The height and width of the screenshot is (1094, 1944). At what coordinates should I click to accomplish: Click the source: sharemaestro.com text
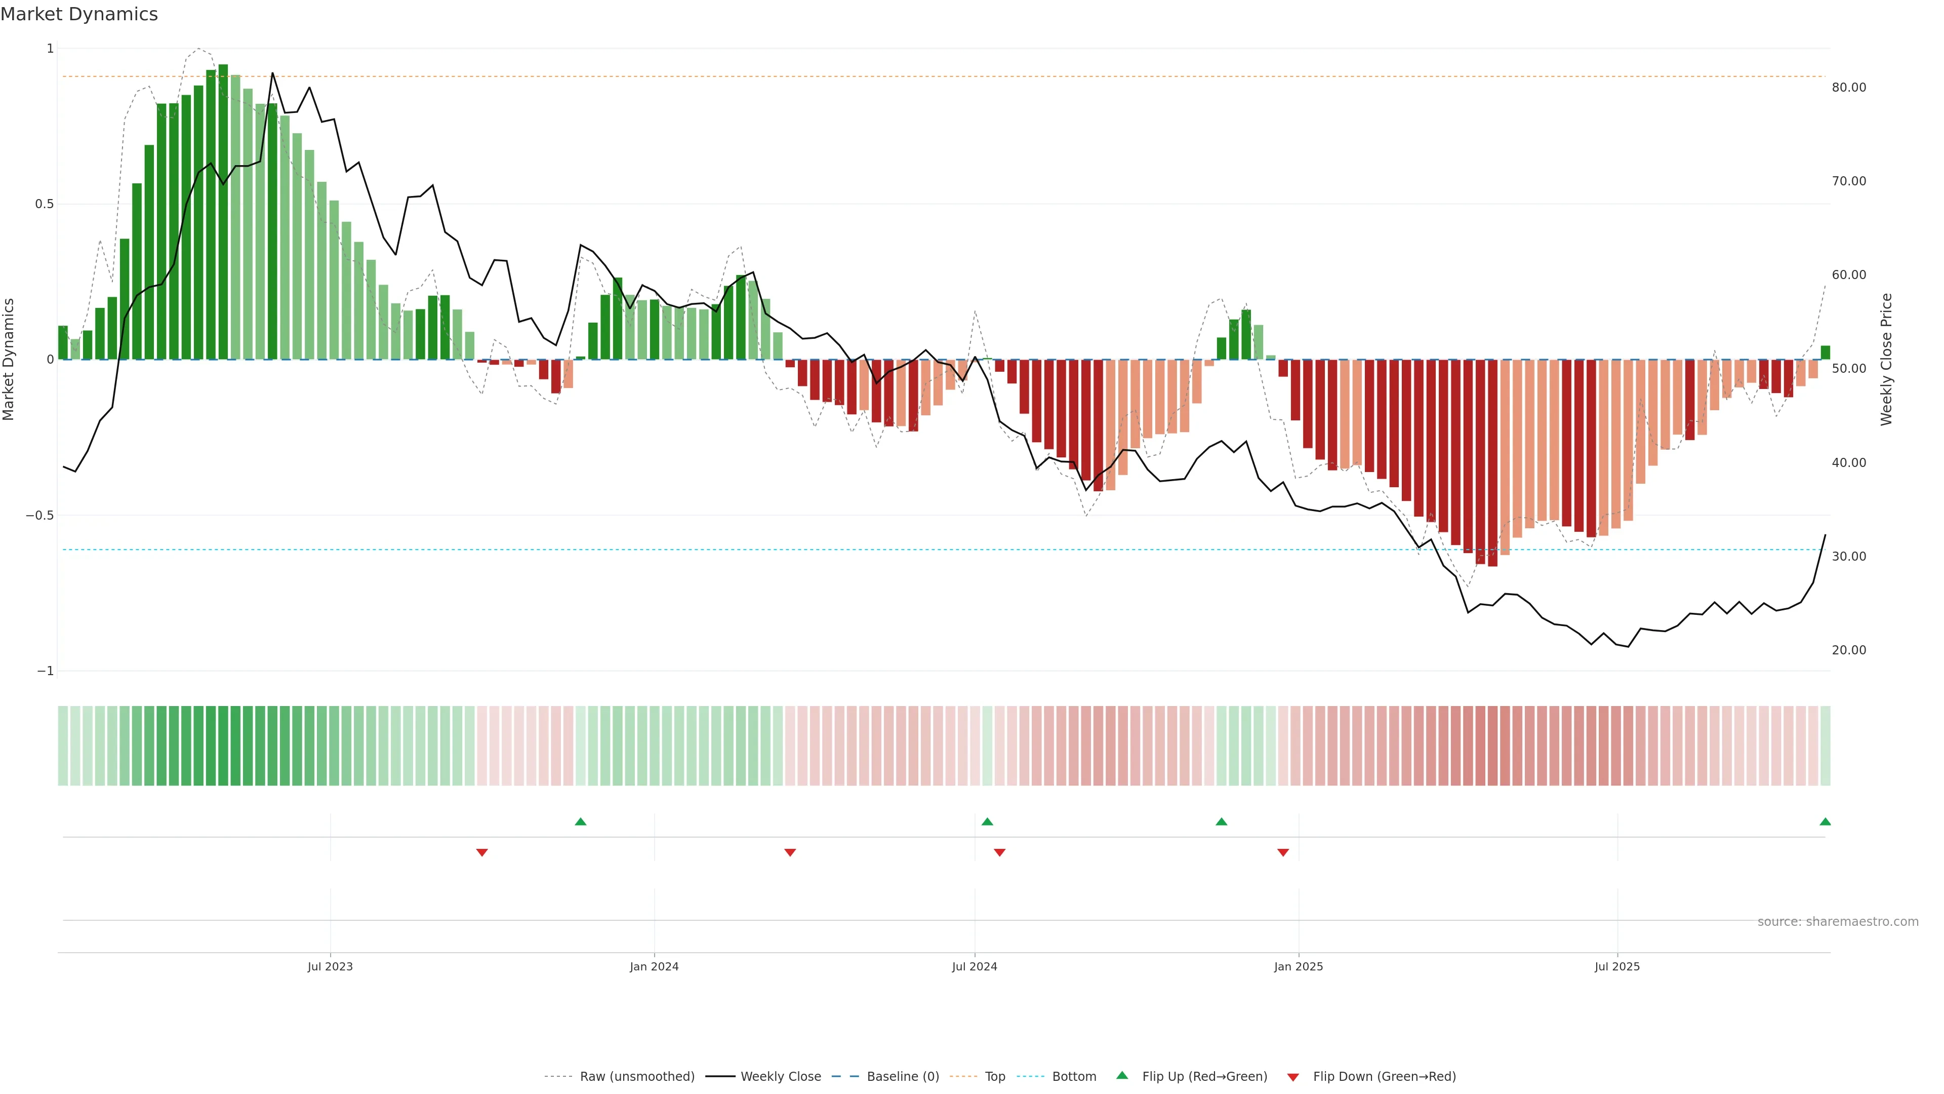coord(1838,922)
